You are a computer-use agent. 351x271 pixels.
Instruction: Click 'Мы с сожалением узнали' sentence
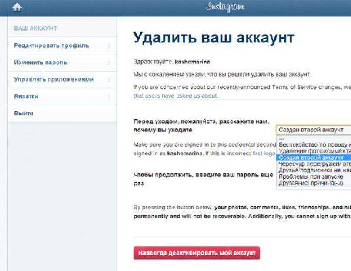click(x=222, y=74)
